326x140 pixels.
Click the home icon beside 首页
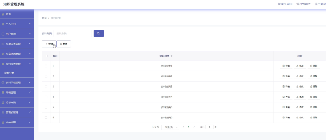(x=3, y=14)
